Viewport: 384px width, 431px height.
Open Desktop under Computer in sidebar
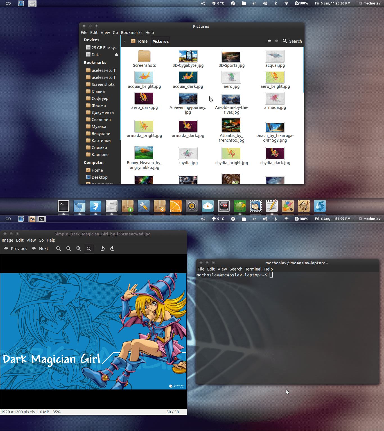click(x=97, y=177)
